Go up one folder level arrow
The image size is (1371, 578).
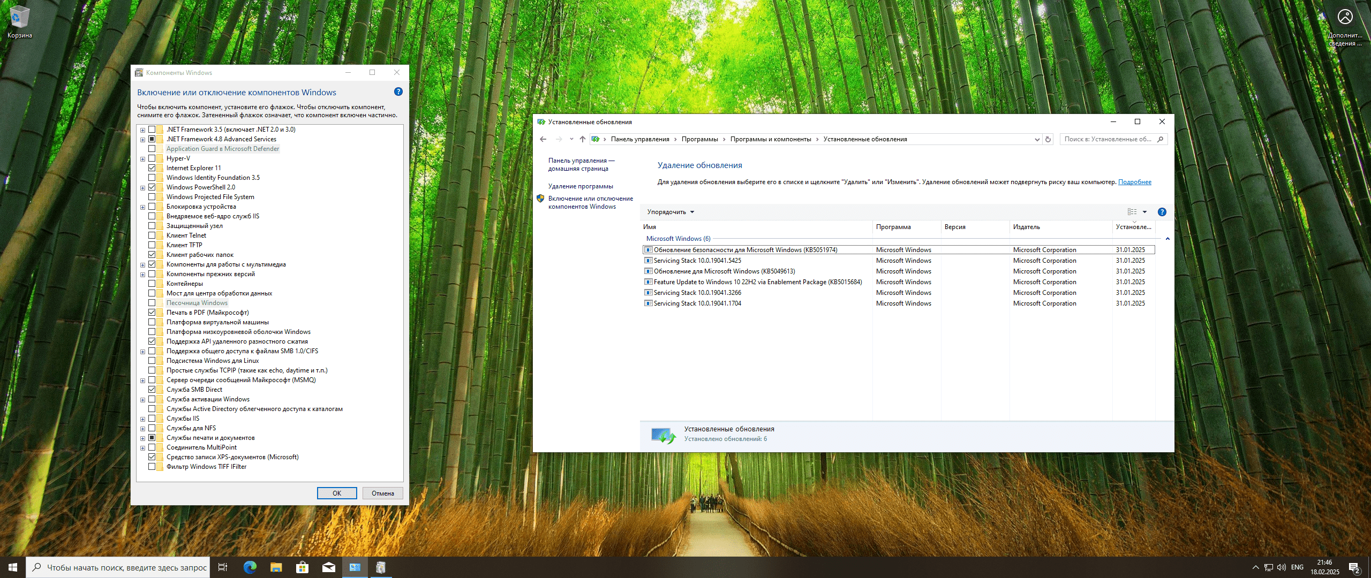pos(582,139)
